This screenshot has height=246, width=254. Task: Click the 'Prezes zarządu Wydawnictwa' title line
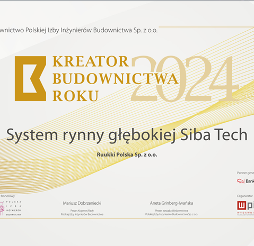171,211
